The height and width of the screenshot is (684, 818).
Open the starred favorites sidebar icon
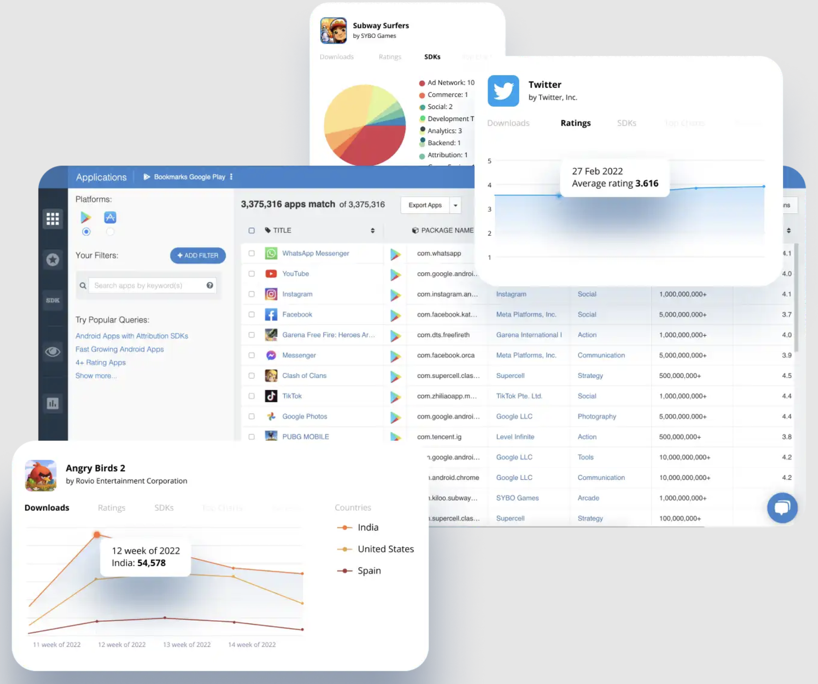pyautogui.click(x=53, y=260)
